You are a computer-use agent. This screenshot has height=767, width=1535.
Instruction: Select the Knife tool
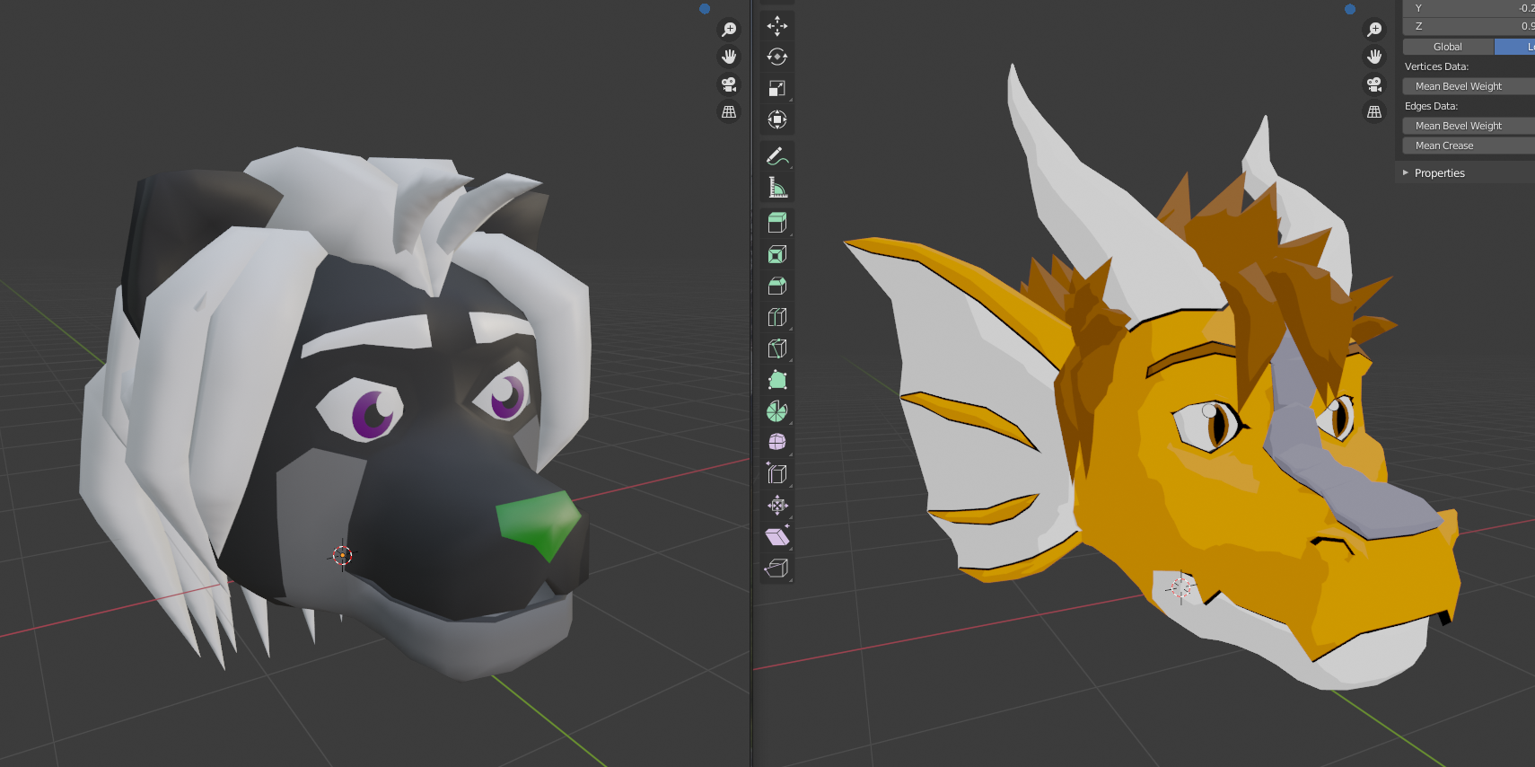click(x=777, y=348)
